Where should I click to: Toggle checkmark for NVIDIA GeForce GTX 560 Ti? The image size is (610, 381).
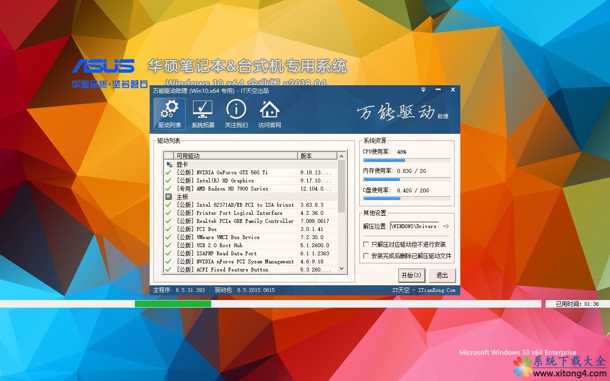pyautogui.click(x=169, y=172)
